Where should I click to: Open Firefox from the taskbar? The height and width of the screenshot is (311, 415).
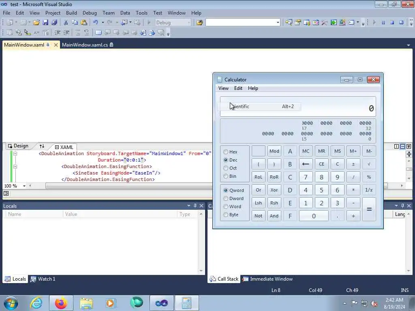click(x=61, y=303)
